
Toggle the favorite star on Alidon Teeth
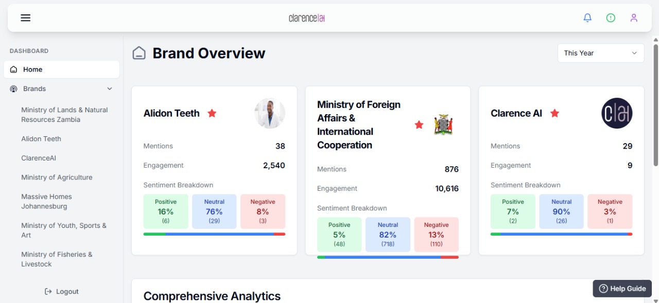212,113
